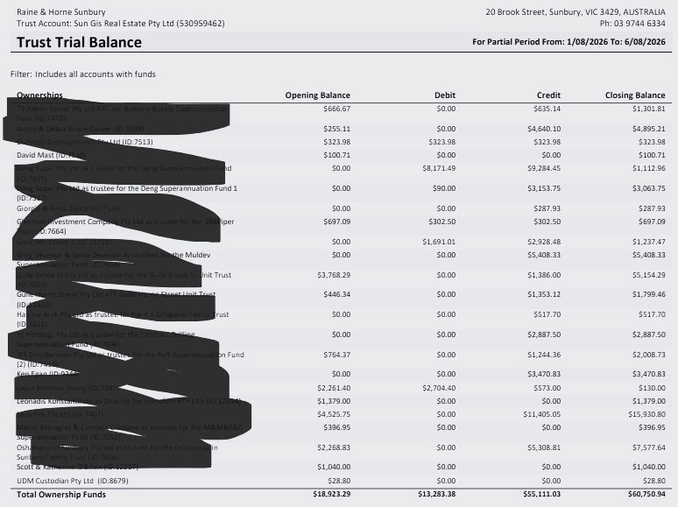Click the credit value $11,405.05
Image resolution: width=678 pixels, height=507 pixels.
(x=542, y=414)
